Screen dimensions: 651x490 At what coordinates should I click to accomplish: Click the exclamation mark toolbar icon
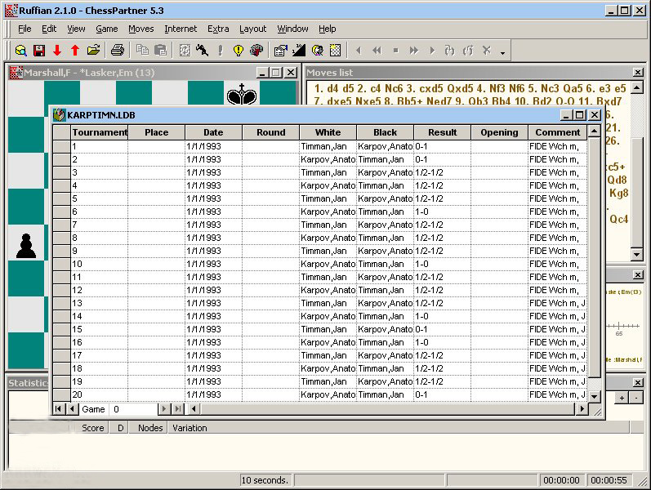tap(220, 51)
